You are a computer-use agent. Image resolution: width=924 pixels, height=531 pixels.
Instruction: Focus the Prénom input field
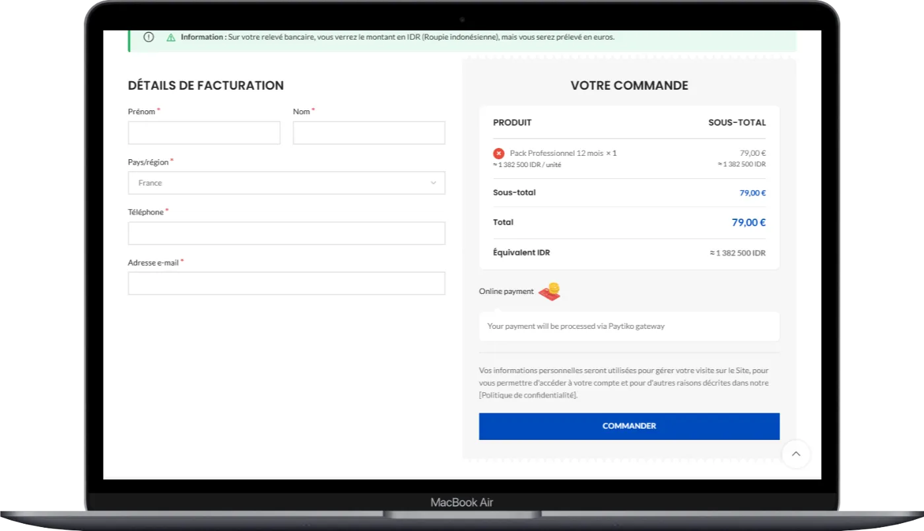(x=204, y=133)
